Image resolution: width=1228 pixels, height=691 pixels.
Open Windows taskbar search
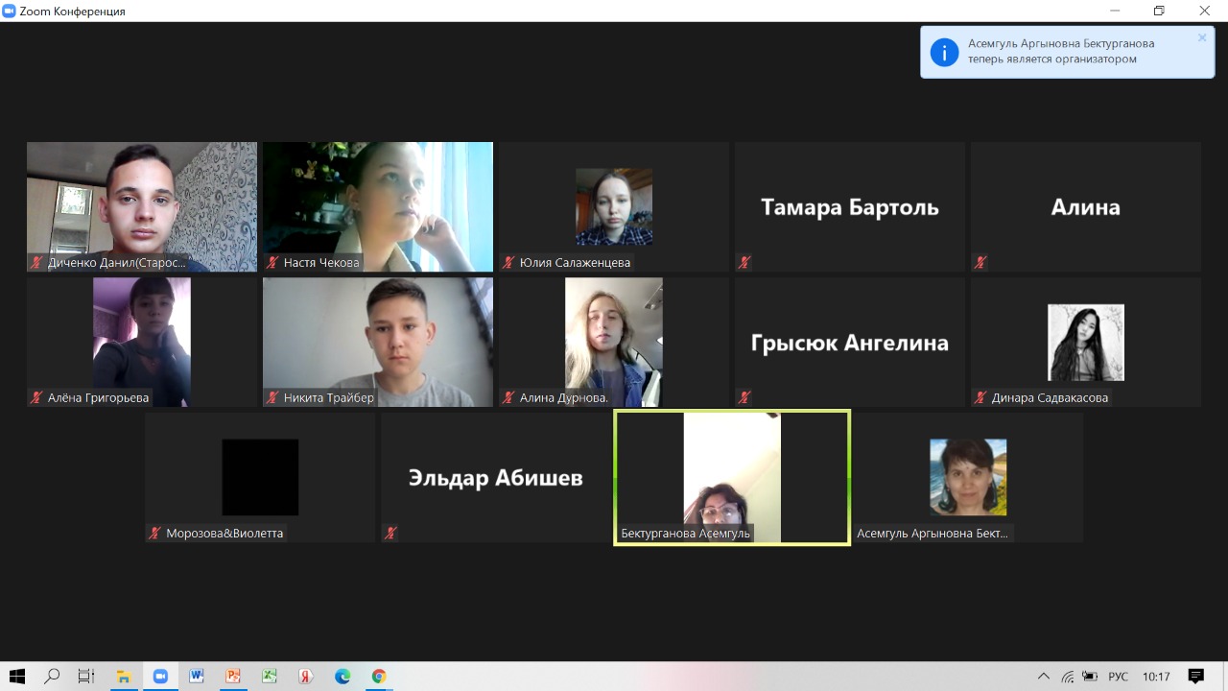coord(52,677)
